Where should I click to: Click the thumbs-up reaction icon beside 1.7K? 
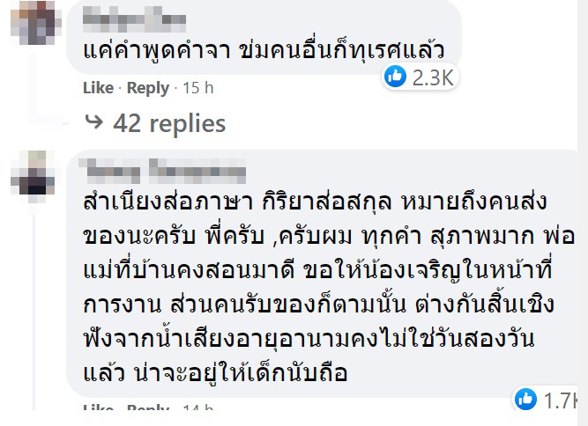click(526, 400)
